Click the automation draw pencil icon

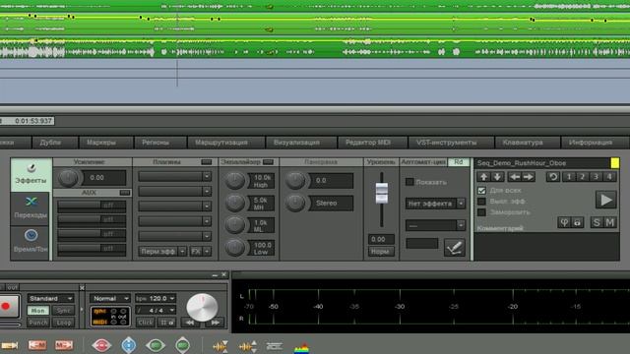pyautogui.click(x=455, y=247)
